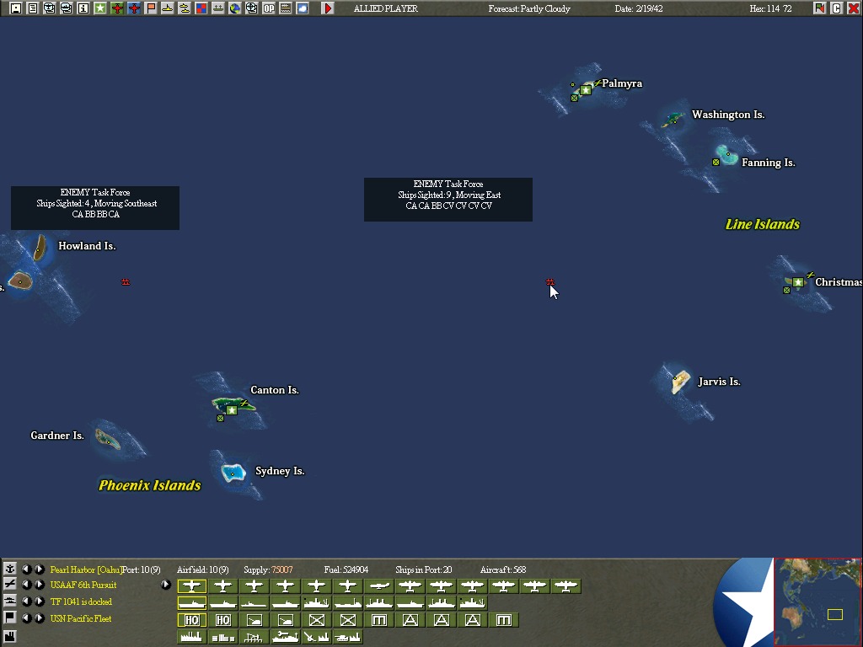Toggle the red plane on blue background icon
Viewport: 863px width, 647px height.
coord(134,8)
